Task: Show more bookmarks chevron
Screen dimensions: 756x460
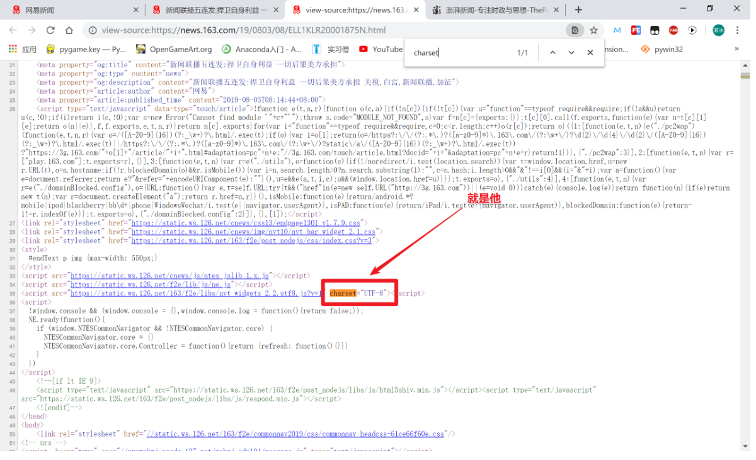Action: [x=736, y=49]
